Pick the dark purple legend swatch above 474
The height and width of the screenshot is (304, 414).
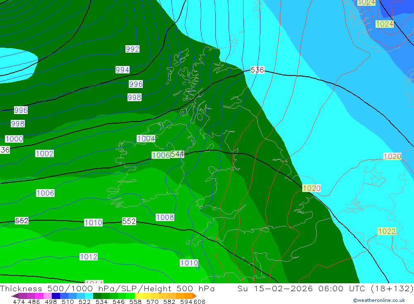pyautogui.click(x=23, y=296)
